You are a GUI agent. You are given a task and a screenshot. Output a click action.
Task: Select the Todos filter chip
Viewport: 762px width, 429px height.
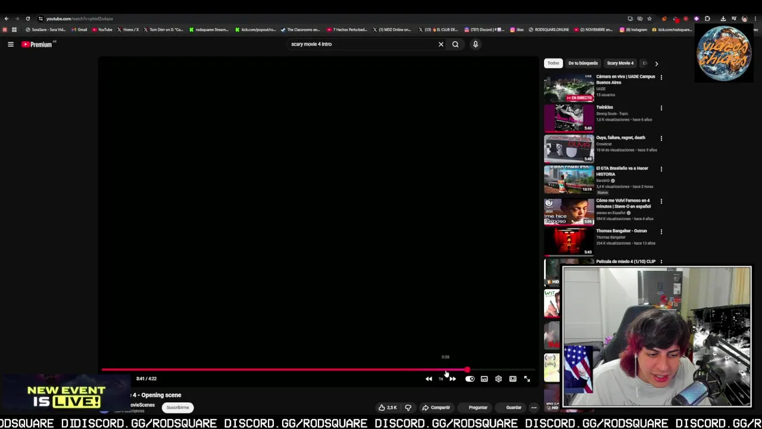point(553,63)
